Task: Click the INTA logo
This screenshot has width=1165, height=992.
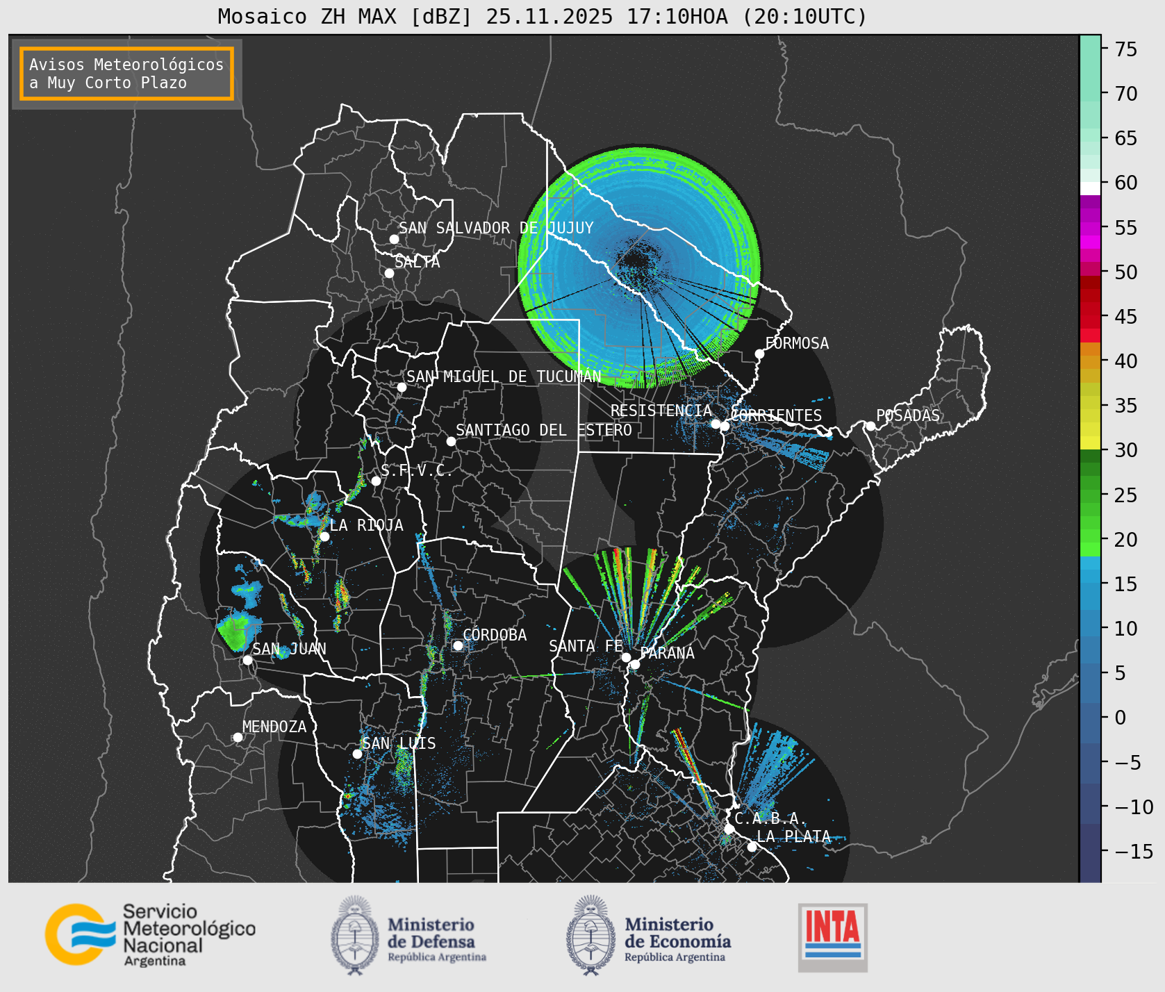Action: coord(833,937)
